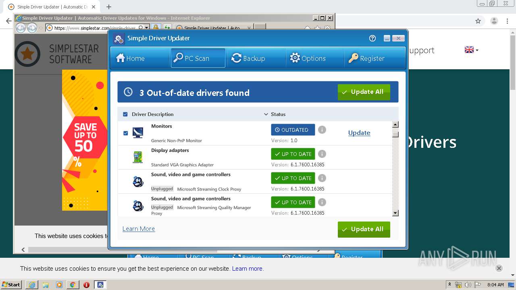Click the Internet Explorer back button
This screenshot has width=516, height=290.
tap(21, 28)
